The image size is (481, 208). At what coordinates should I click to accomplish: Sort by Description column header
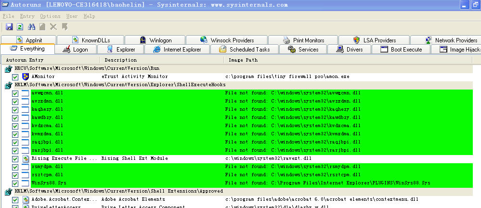tap(162, 60)
